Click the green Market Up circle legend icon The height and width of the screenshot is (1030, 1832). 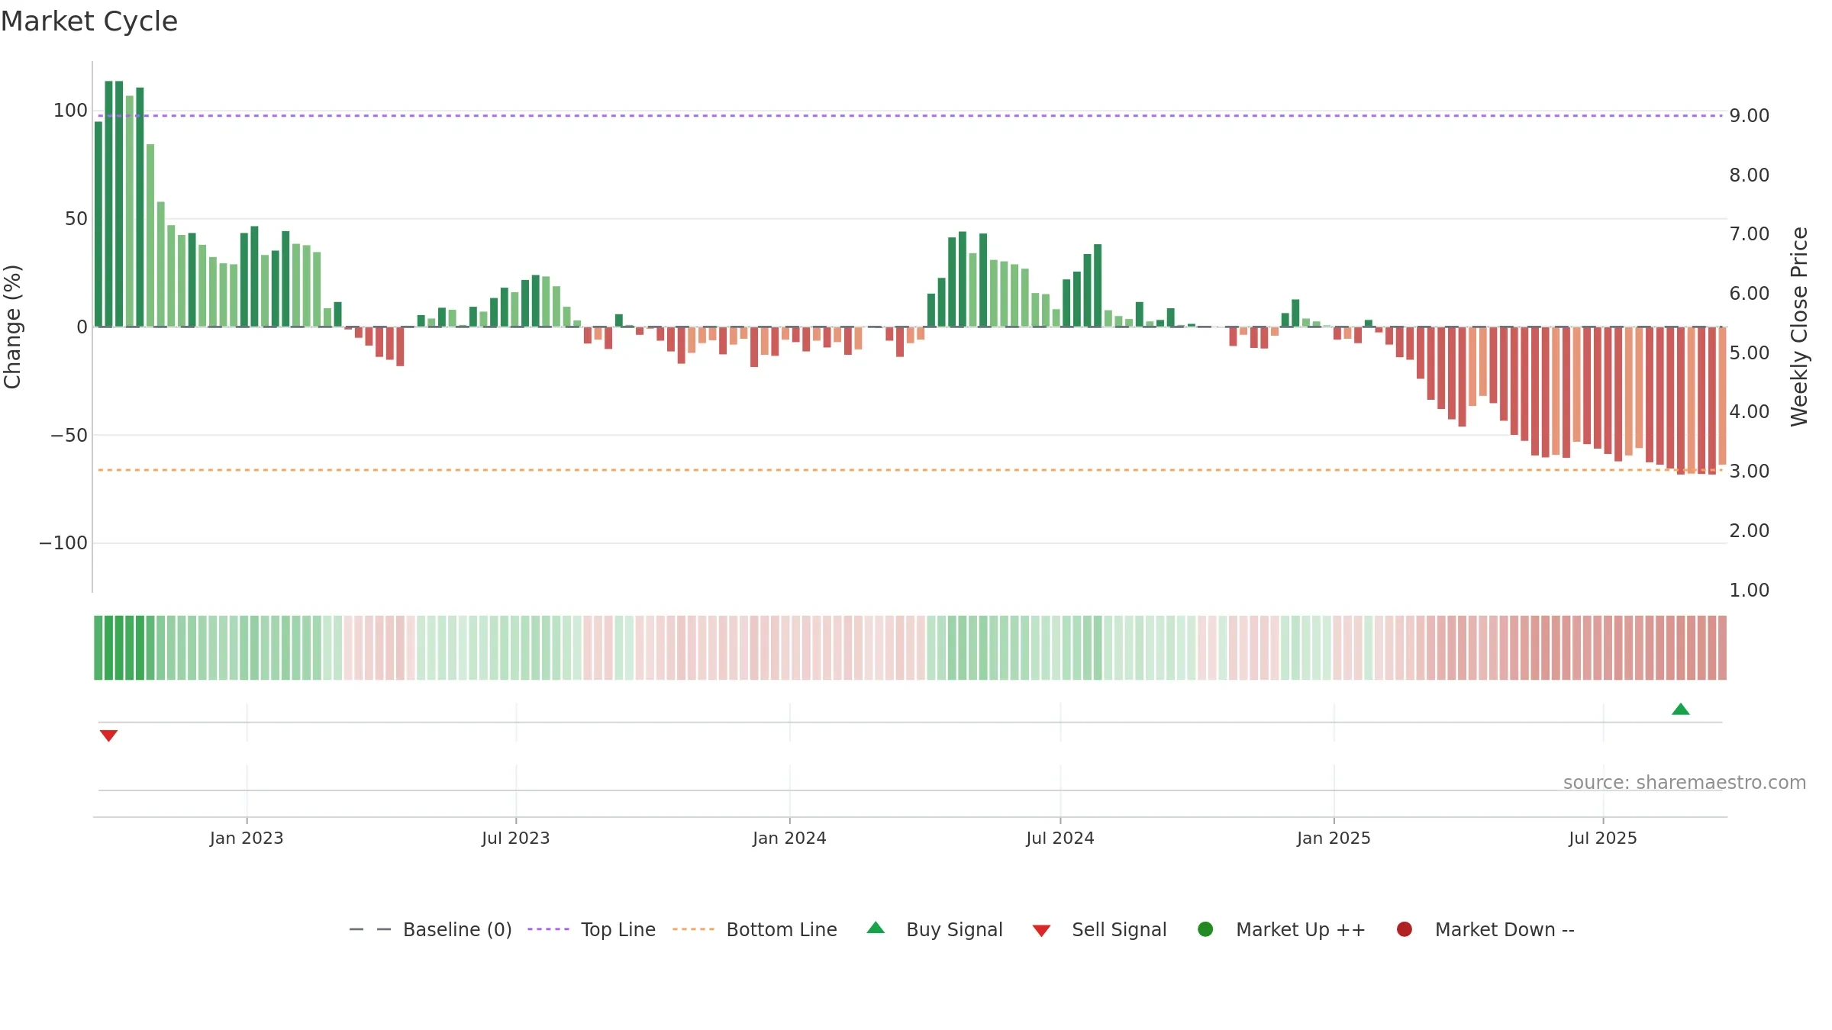1205,929
